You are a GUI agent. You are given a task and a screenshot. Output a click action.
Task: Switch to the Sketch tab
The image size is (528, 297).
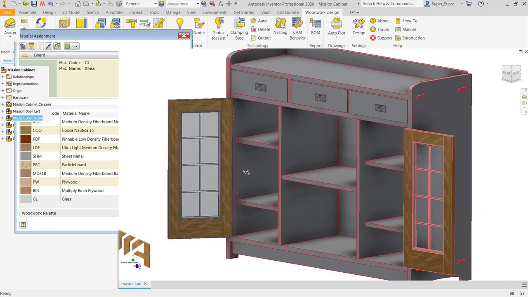click(x=93, y=12)
